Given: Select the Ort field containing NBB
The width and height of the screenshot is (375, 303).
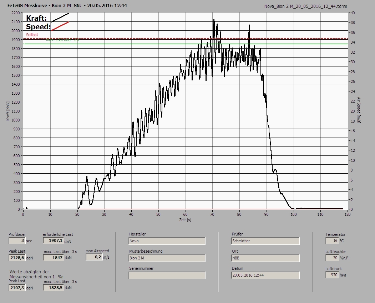Looking at the screenshot, I should tap(265, 258).
